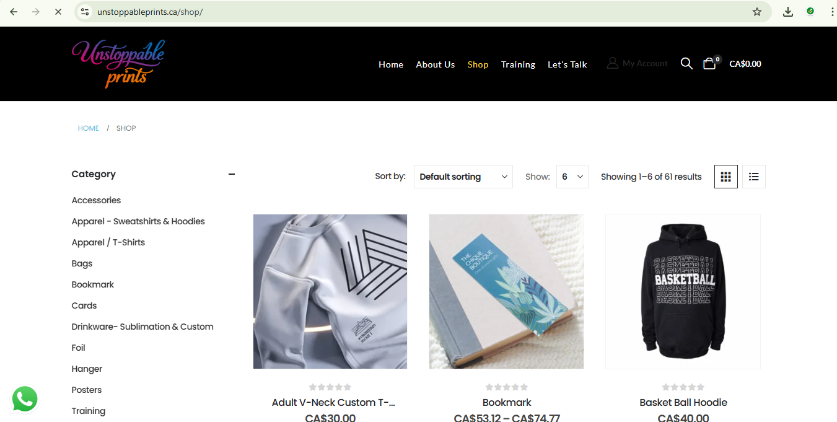Open Let's Talk in navigation
The image size is (837, 422).
coord(567,64)
